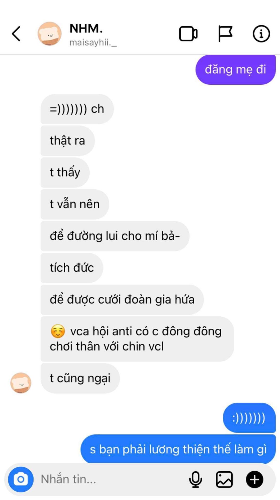
Task: Tap the flag icon in header
Action: click(x=225, y=34)
